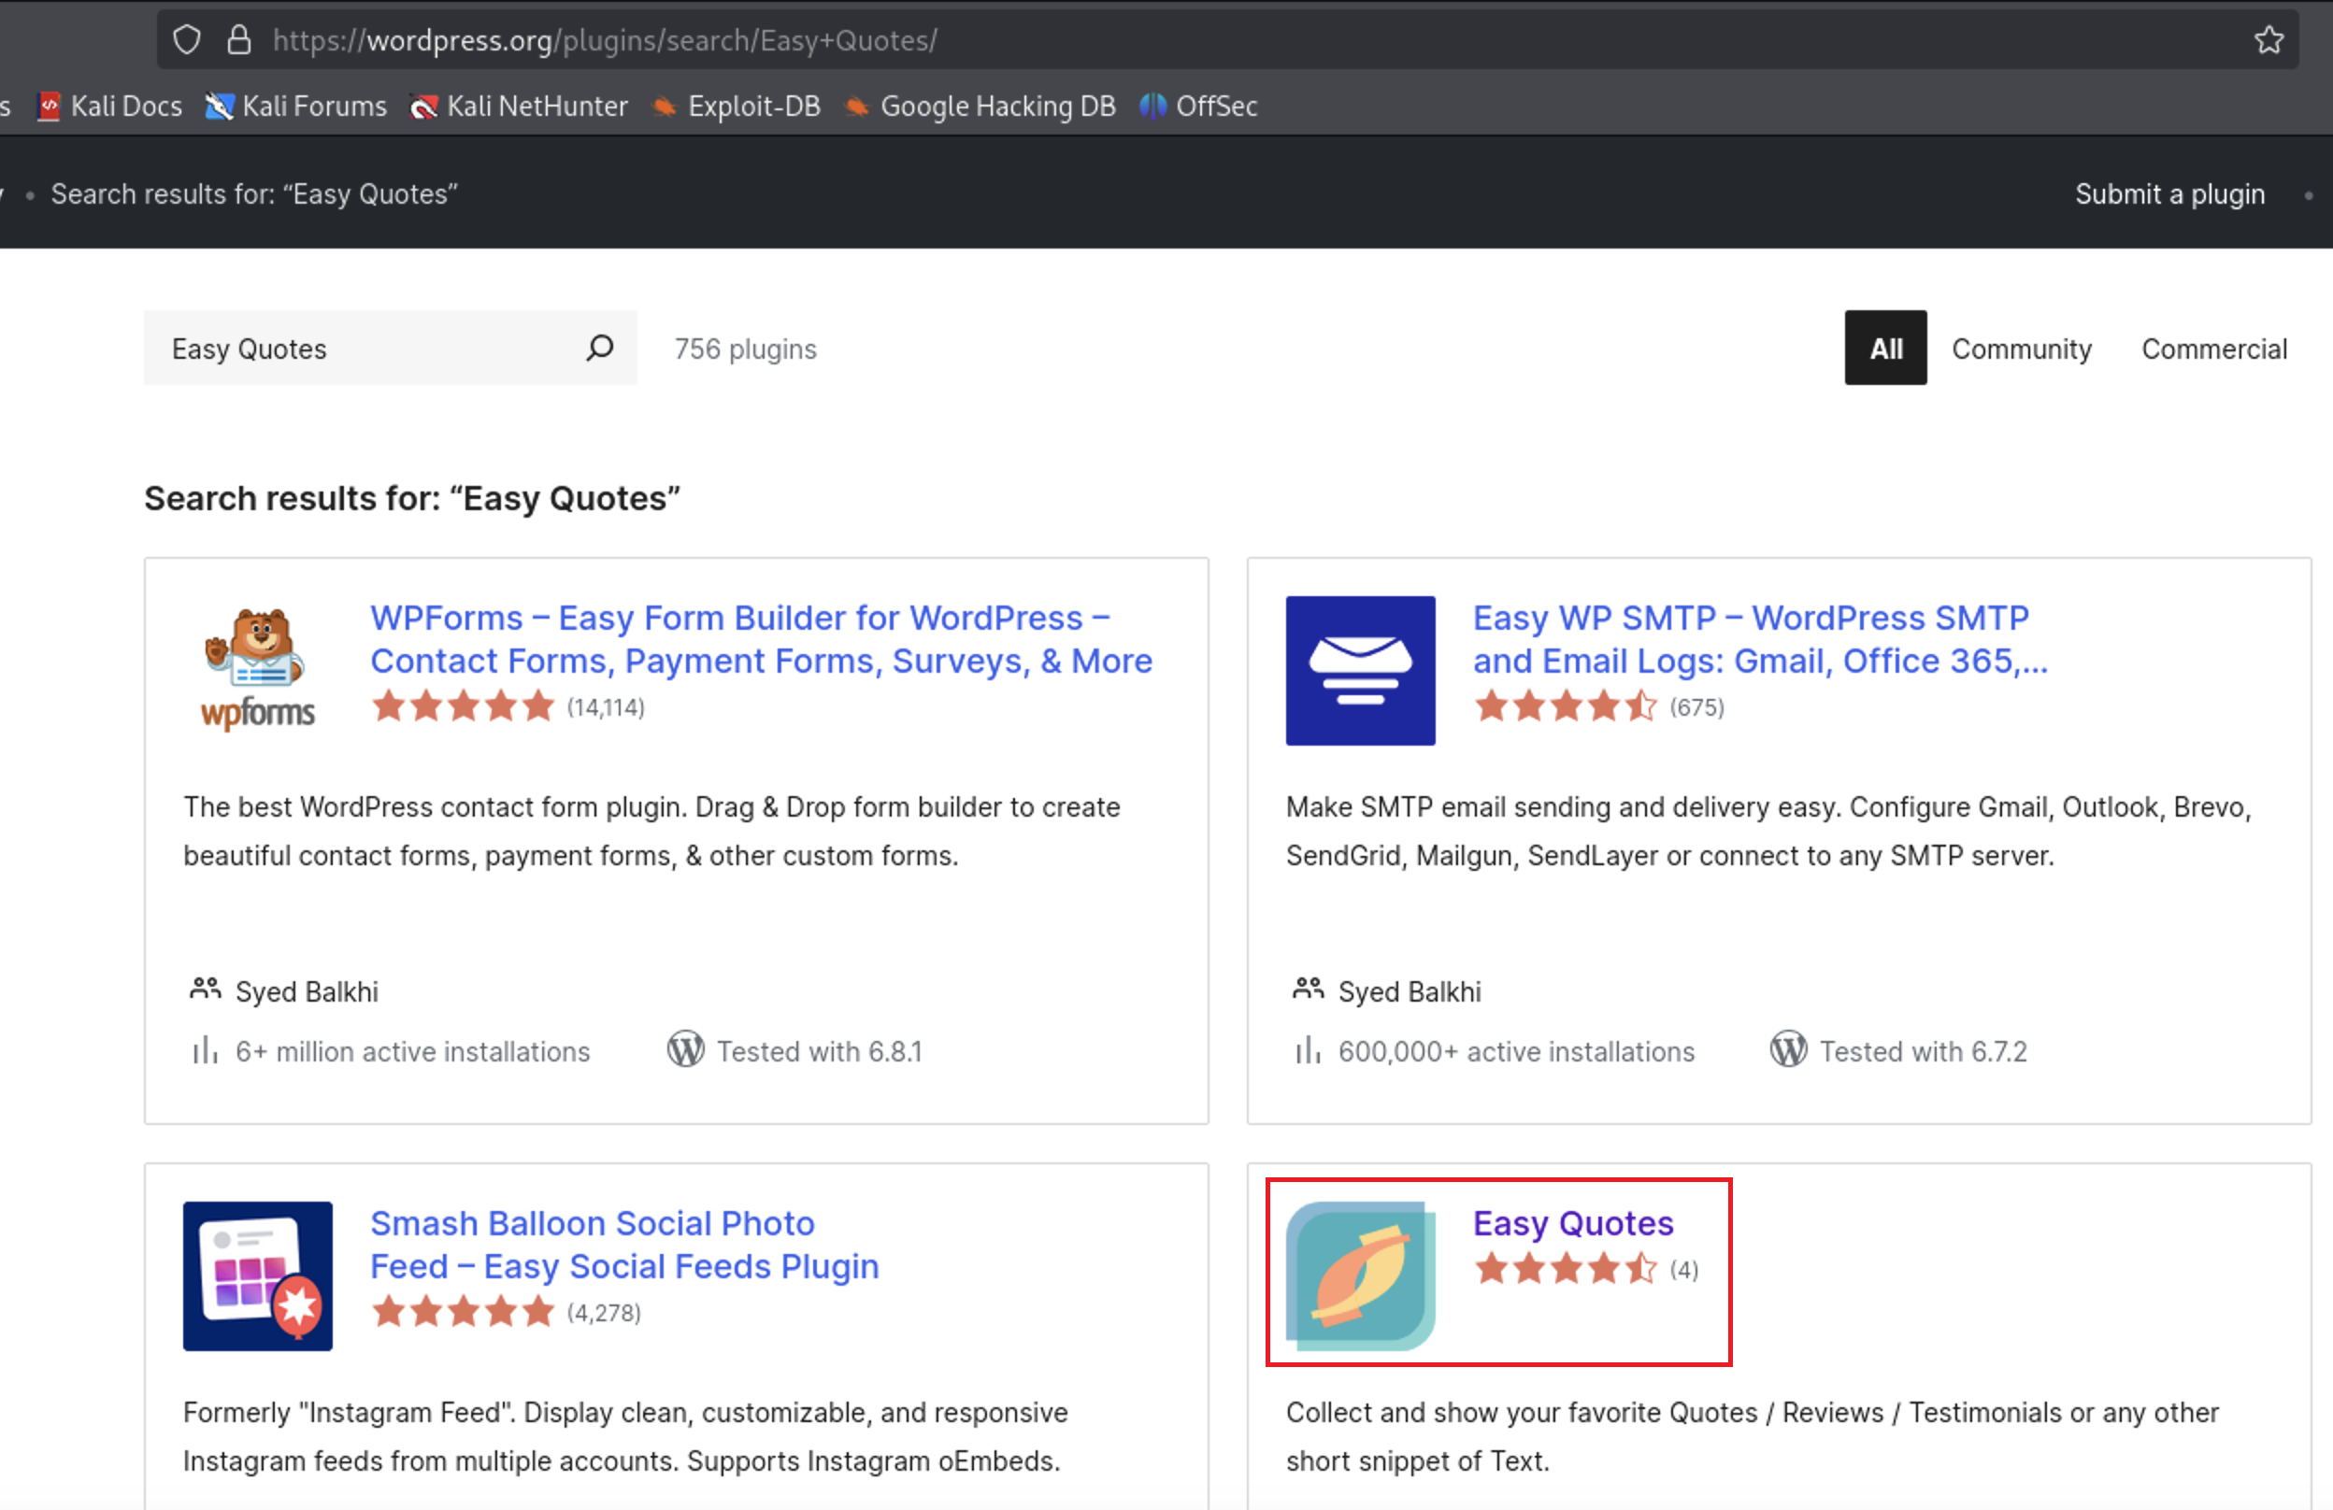The width and height of the screenshot is (2333, 1510).
Task: Click the 600,000+ active installations text
Action: [x=1516, y=1051]
